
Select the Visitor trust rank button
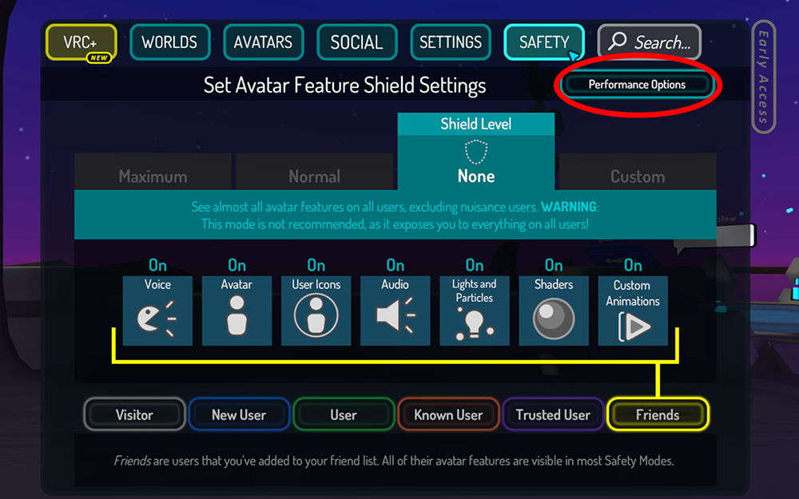pyautogui.click(x=134, y=414)
